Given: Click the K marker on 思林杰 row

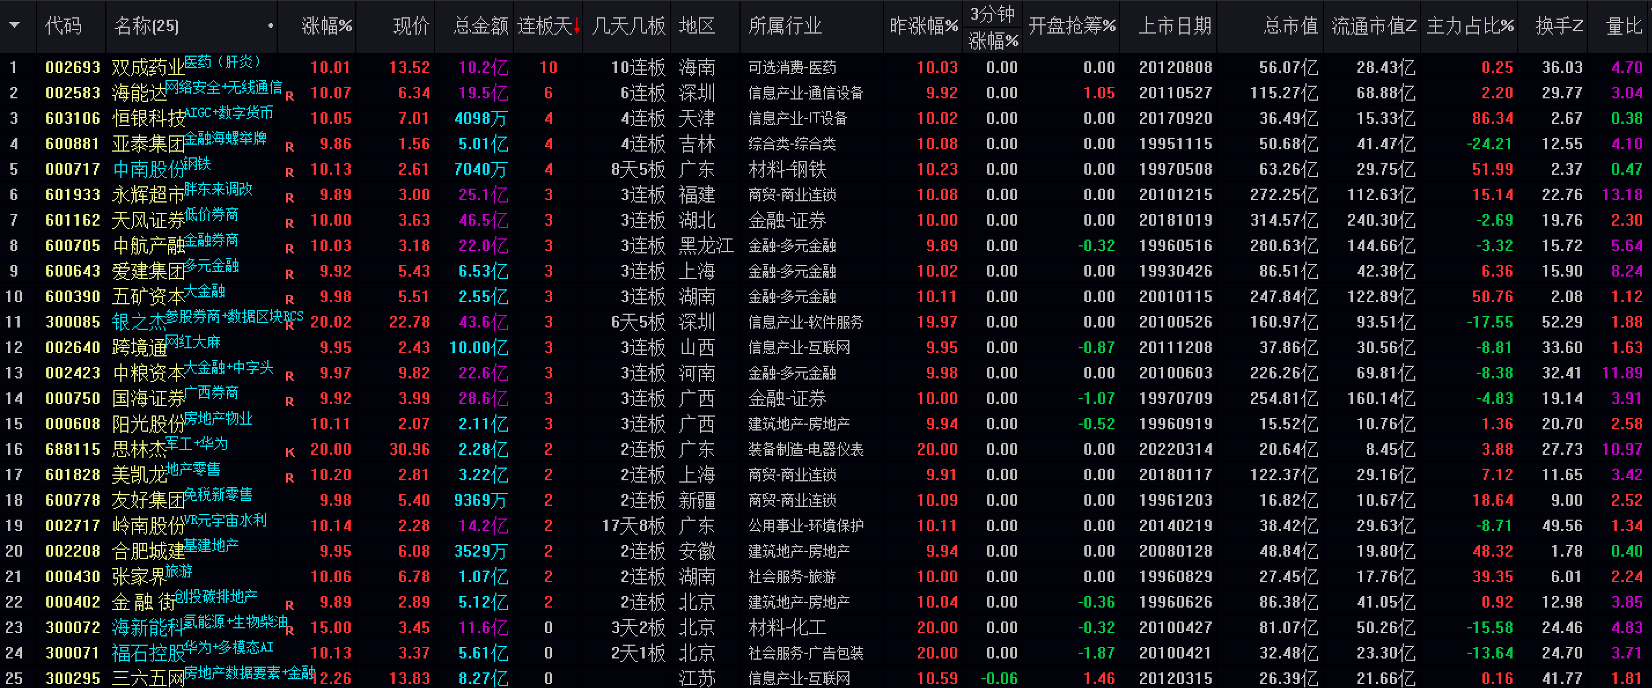Looking at the screenshot, I should 290,452.
